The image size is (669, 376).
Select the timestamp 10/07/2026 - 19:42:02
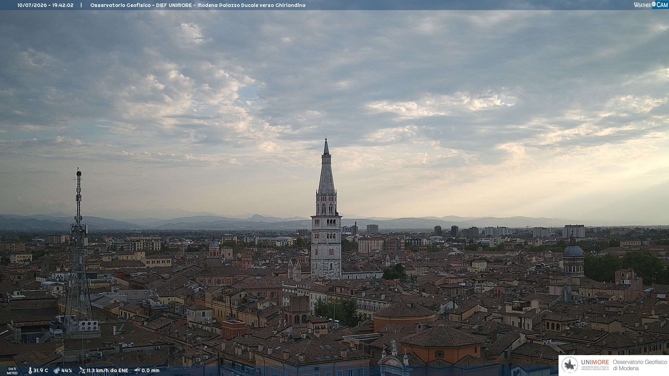(45, 5)
